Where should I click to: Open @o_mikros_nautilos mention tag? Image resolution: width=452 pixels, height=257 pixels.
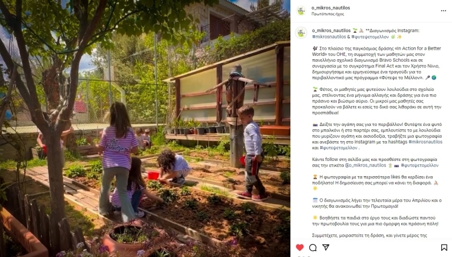point(365,165)
